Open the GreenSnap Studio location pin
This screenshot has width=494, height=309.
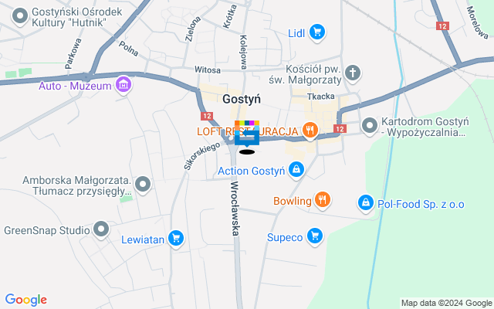[101, 229]
